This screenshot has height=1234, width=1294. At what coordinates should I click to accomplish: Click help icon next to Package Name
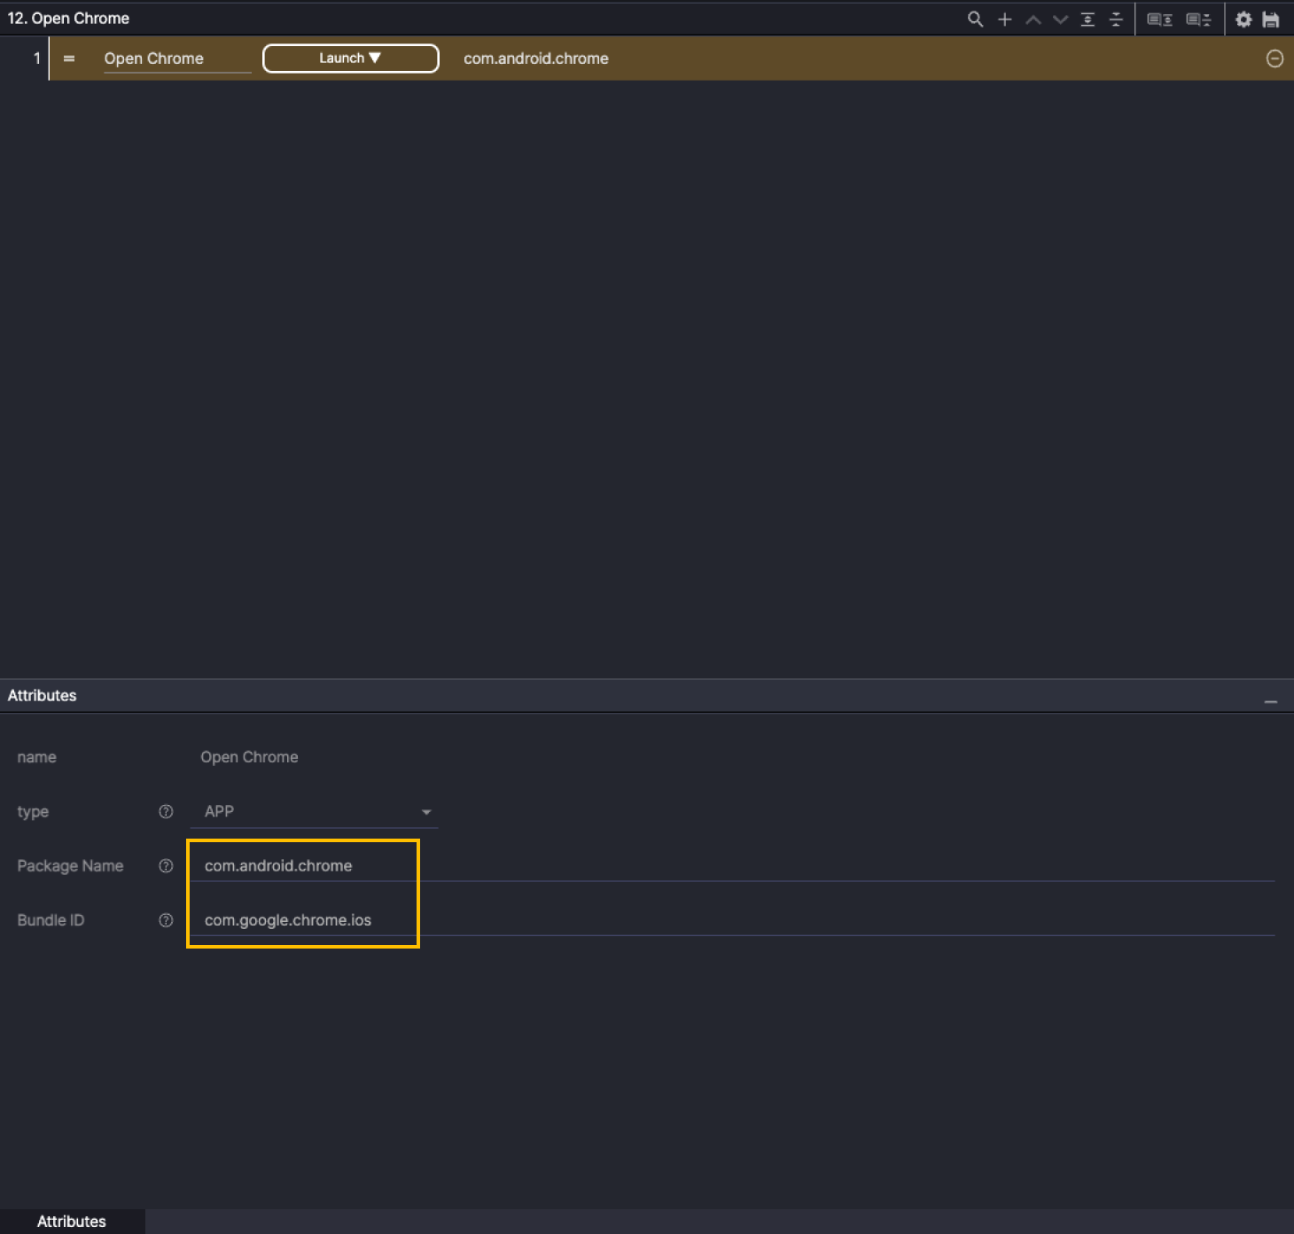click(x=166, y=866)
